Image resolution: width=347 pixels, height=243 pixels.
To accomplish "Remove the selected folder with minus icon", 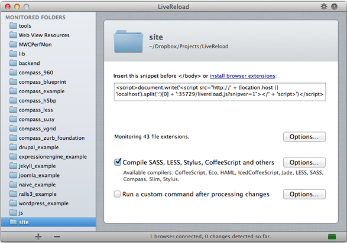I will 57,237.
